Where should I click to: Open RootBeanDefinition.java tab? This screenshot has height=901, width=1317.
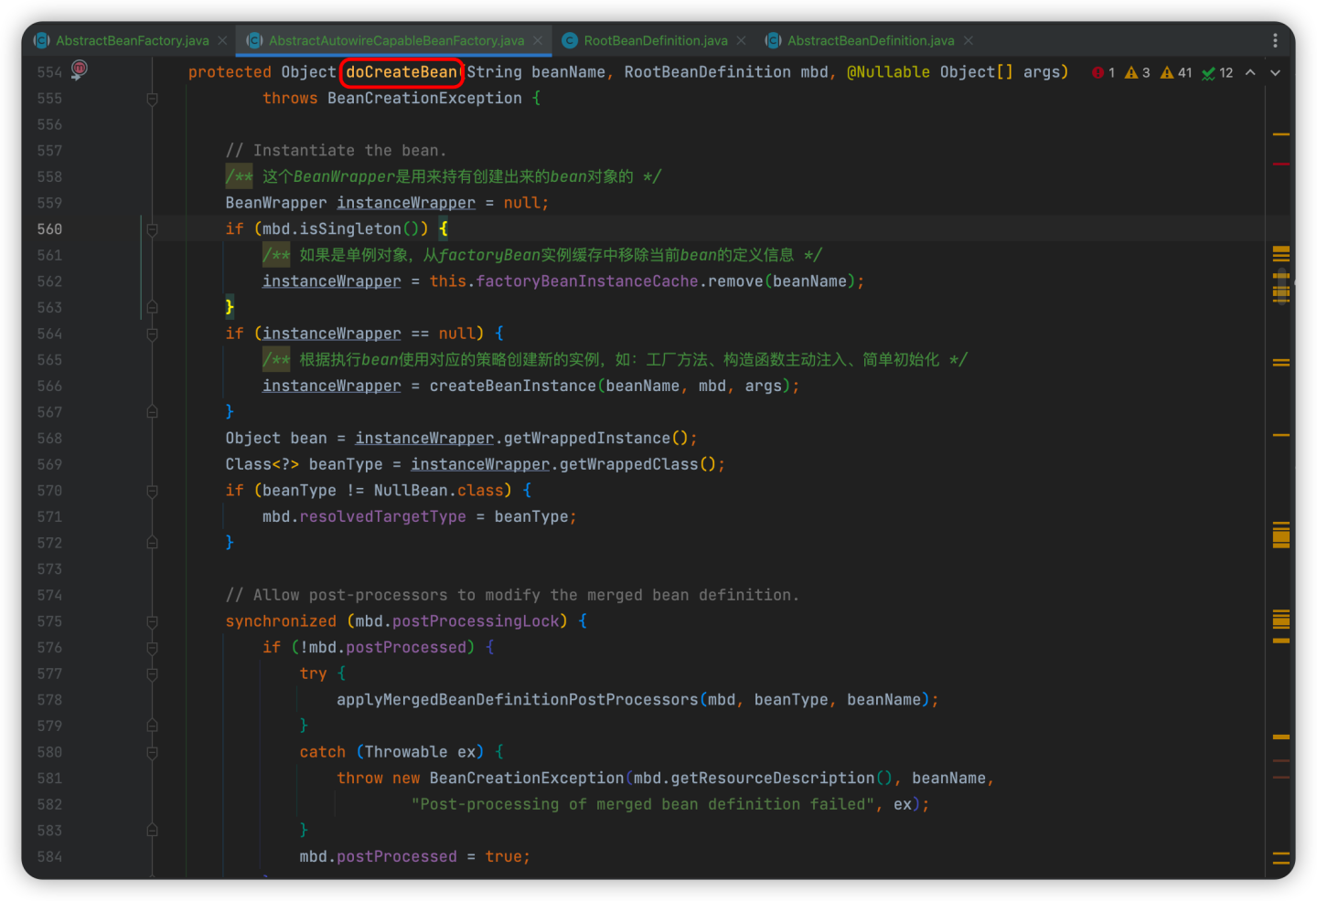(x=656, y=40)
